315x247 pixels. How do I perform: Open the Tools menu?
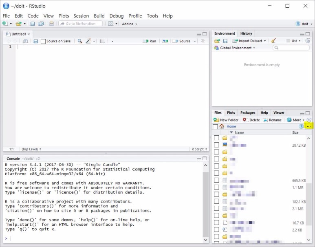(x=152, y=16)
